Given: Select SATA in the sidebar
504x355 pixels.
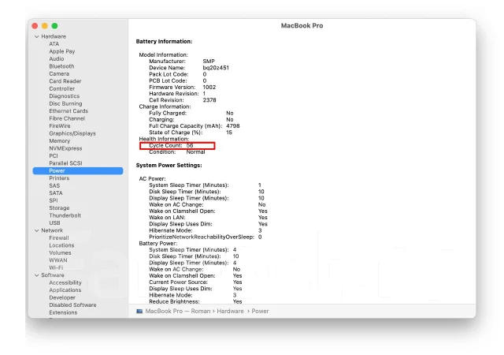Looking at the screenshot, I should click(56, 193).
